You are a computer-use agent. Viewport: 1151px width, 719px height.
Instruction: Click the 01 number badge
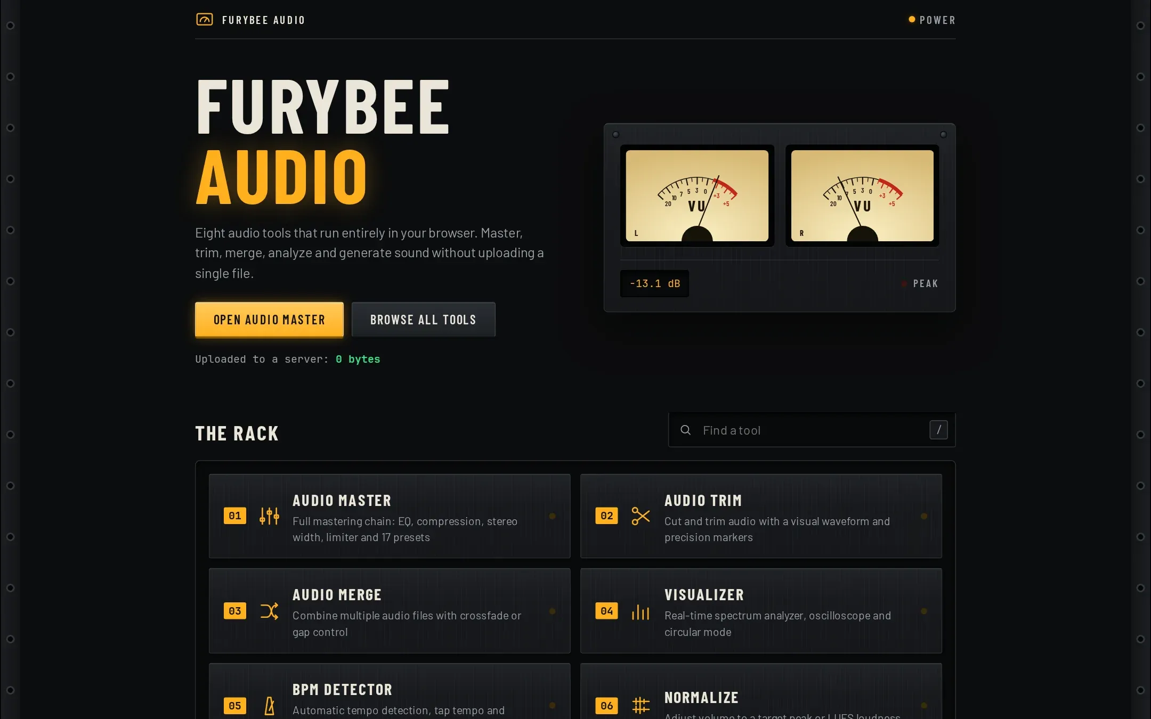point(235,516)
